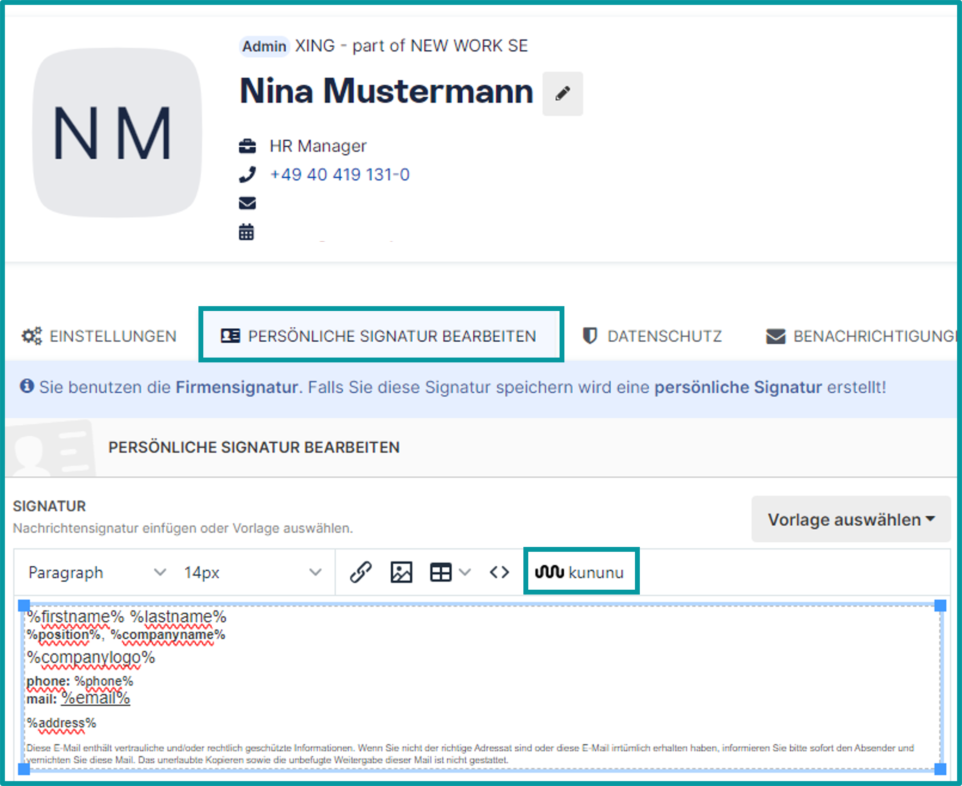
Task: Click the Admin badge
Action: (x=264, y=46)
